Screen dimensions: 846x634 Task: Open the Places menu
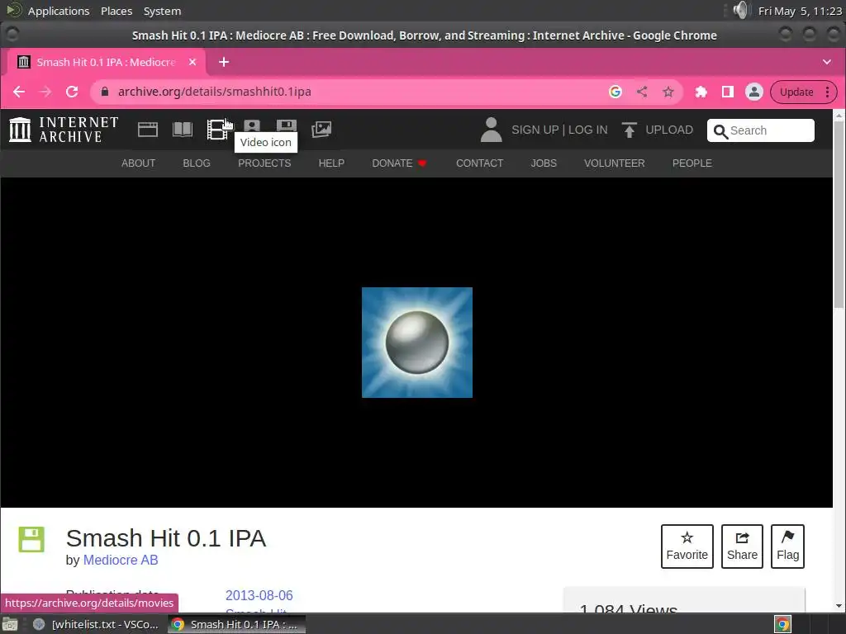116,11
